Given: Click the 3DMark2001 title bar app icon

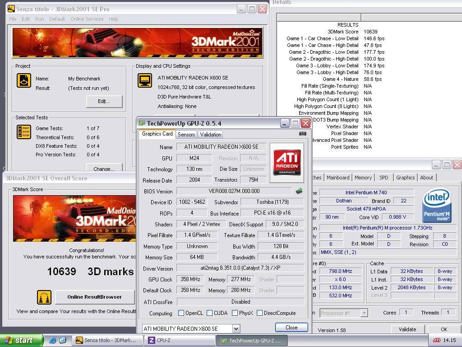Looking at the screenshot, I should (x=11, y=9).
